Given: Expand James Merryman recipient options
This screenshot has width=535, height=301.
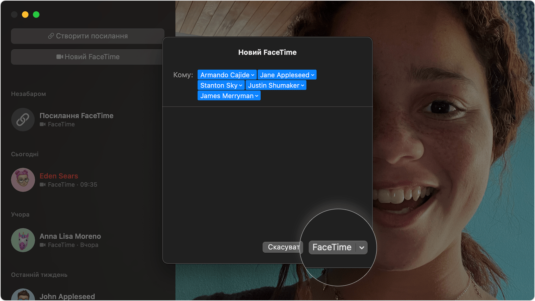Looking at the screenshot, I should [257, 96].
